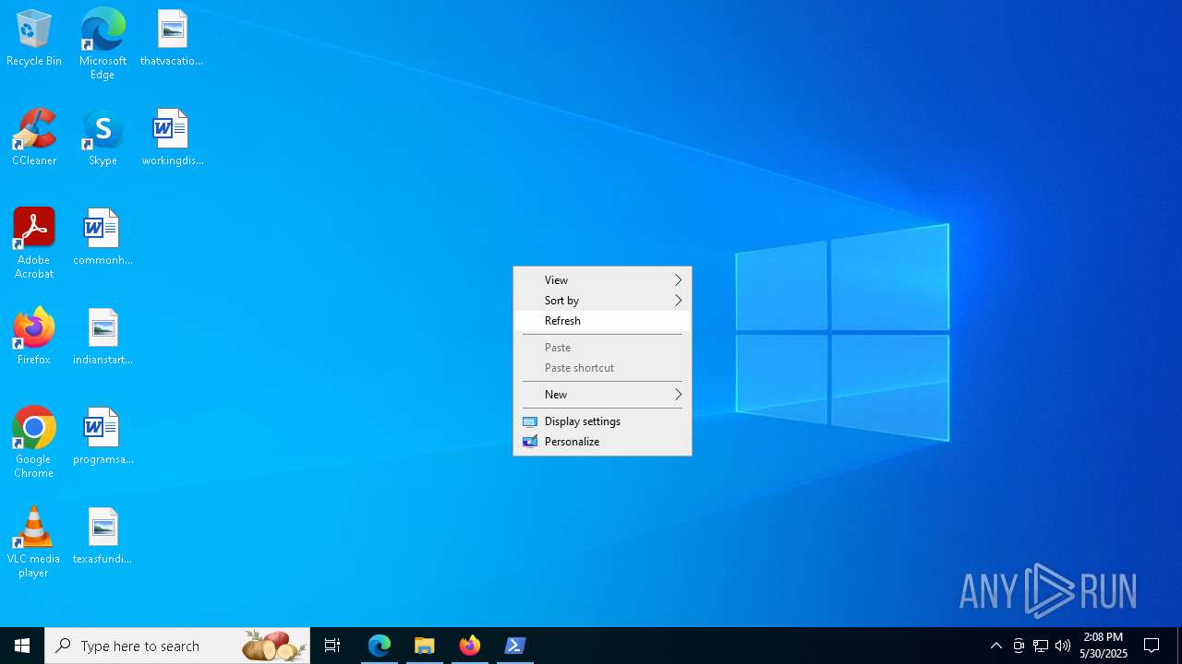The image size is (1182, 664).
Task: Open Display settings from context menu
Action: coord(602,421)
